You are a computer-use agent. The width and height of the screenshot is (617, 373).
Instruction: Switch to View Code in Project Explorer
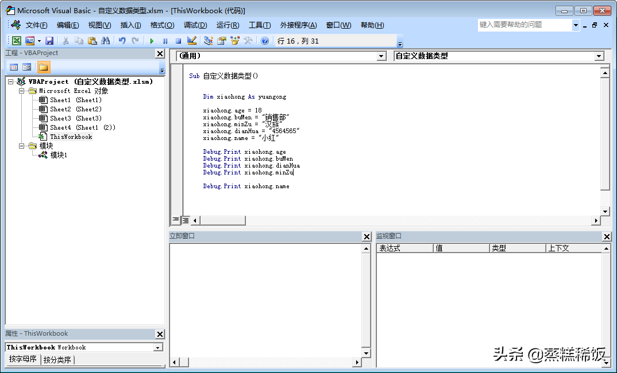click(x=14, y=67)
